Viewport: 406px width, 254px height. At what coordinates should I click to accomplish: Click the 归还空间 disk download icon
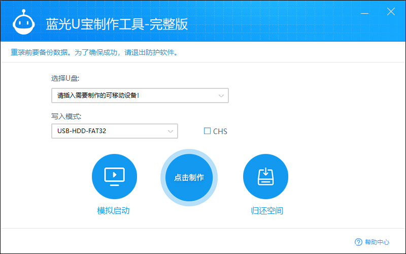265,176
